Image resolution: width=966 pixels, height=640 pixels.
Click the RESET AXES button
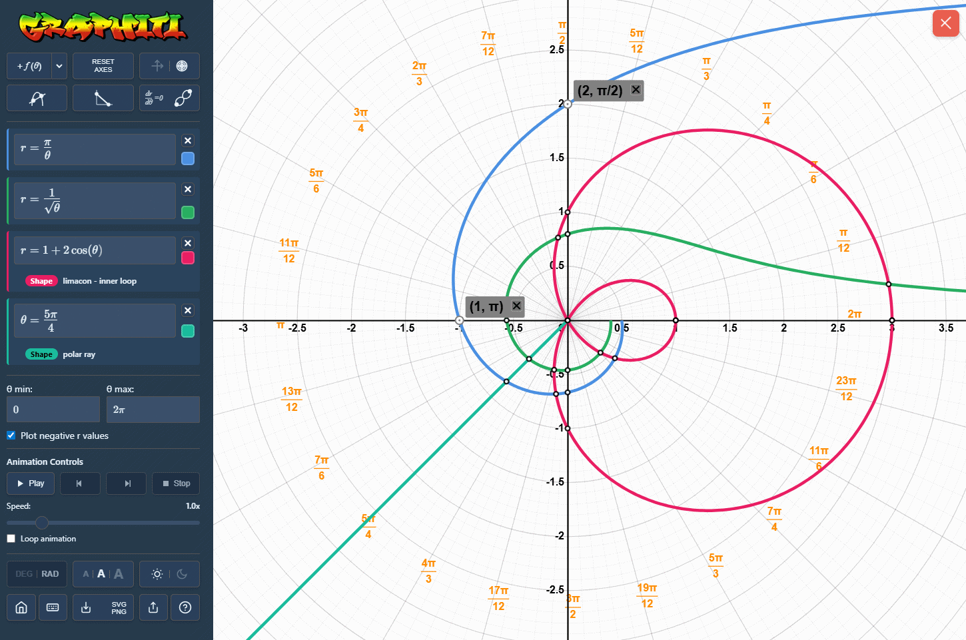tap(103, 66)
